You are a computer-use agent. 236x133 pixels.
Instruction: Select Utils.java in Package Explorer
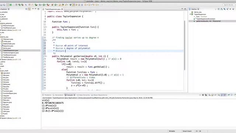[6, 111]
